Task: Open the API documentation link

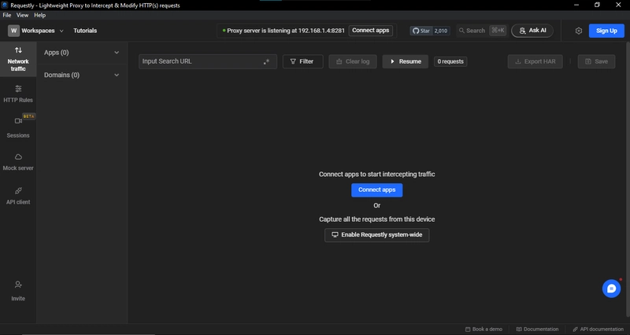Action: coord(598,329)
